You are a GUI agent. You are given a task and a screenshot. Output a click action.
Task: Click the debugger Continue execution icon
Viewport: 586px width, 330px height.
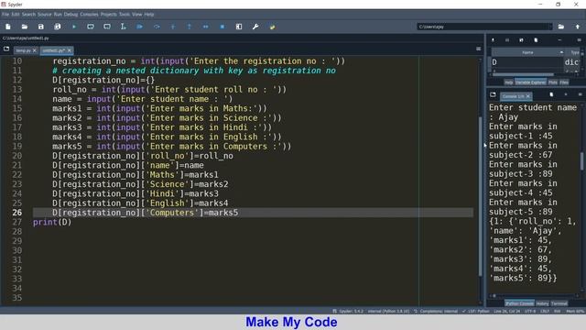click(x=205, y=27)
